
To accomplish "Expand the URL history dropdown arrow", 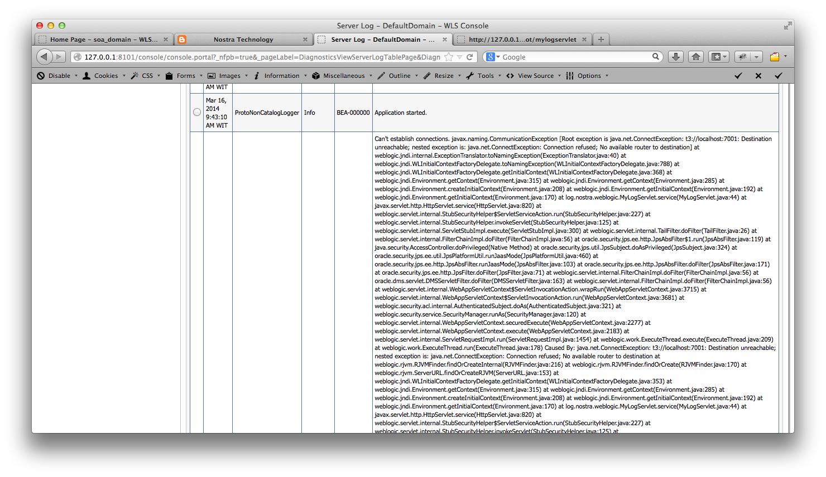I will coord(459,57).
